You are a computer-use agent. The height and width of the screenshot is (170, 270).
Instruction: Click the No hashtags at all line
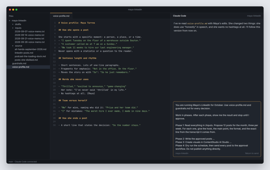pyautogui.click(x=77, y=93)
